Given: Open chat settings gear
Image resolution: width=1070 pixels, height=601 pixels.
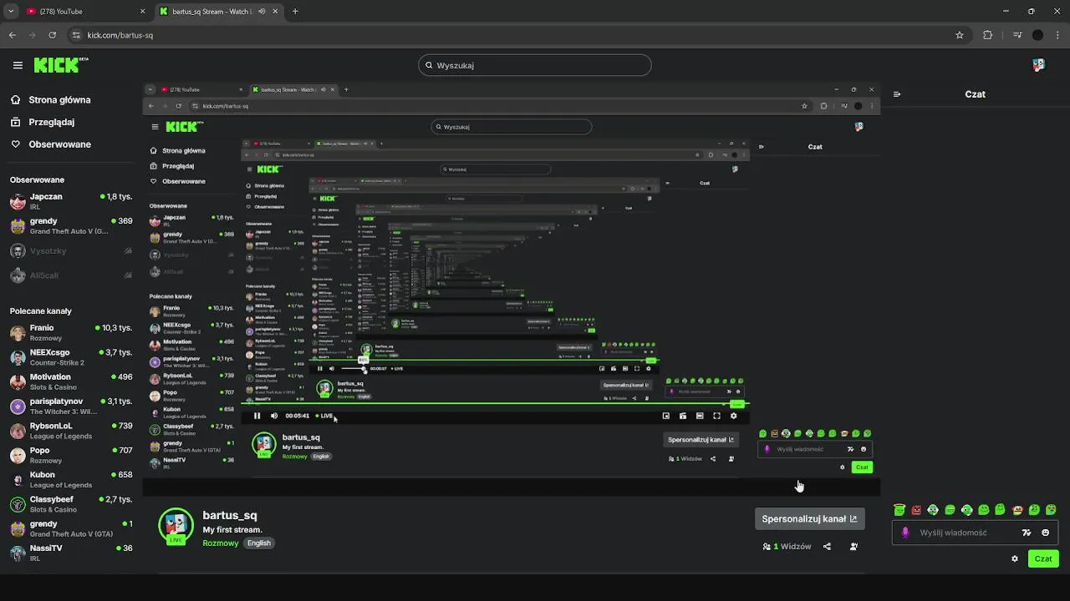Looking at the screenshot, I should [1015, 558].
